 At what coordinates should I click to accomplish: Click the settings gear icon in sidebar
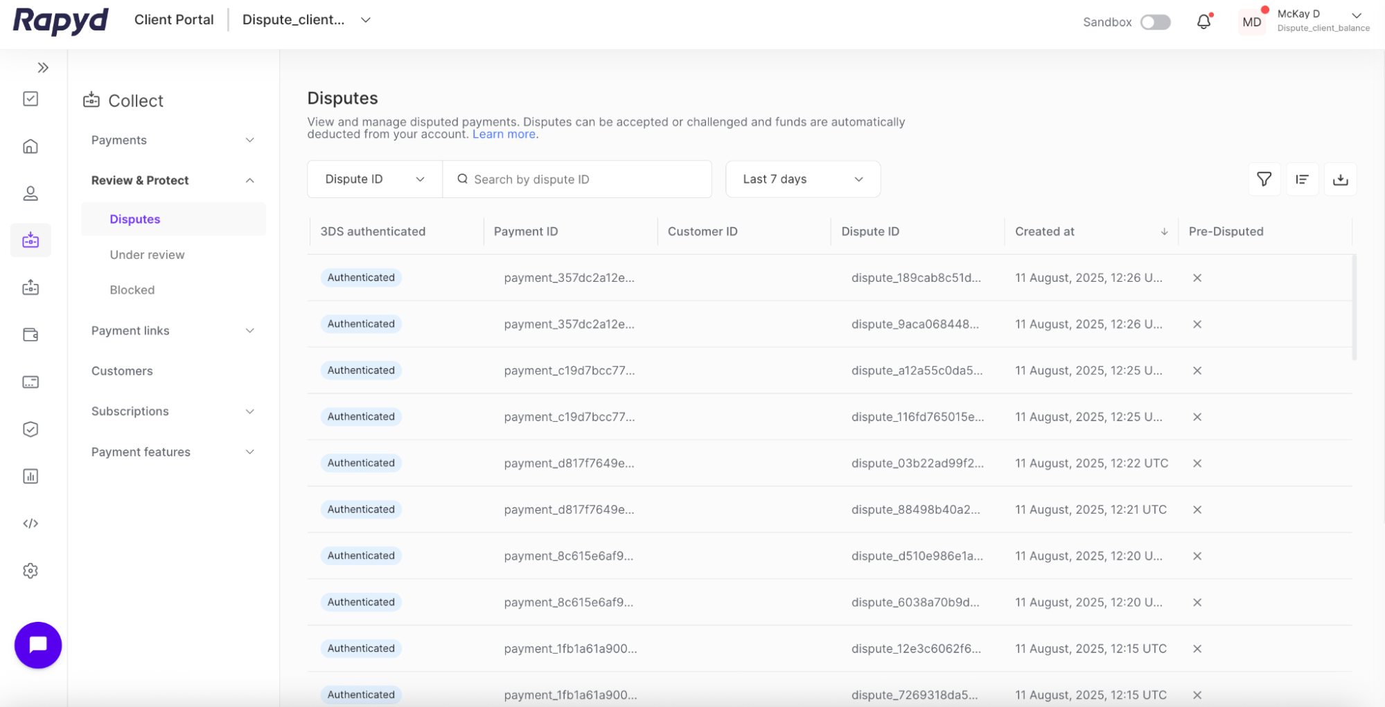point(30,571)
